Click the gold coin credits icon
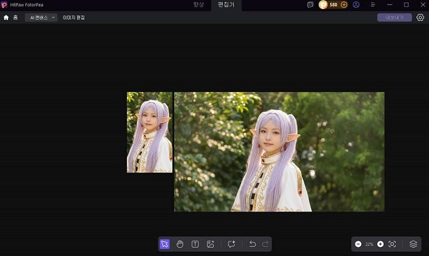Screen dimensions: 429x256 (x=323, y=5)
